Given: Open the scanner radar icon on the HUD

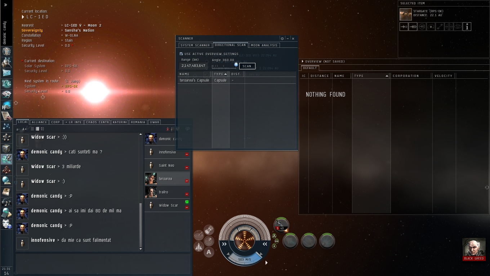Looking at the screenshot, I should point(209,241).
